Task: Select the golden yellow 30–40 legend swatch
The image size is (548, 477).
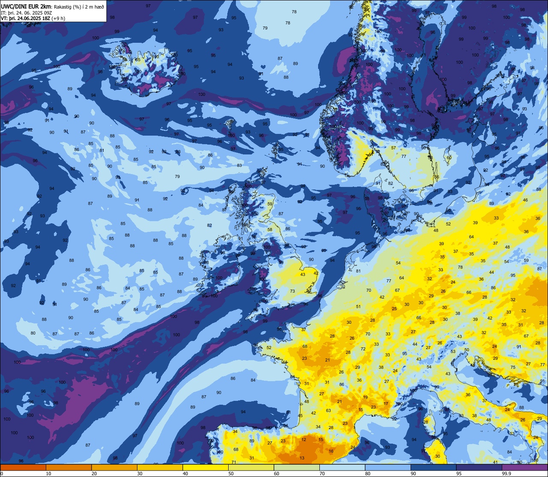Action: click(160, 468)
